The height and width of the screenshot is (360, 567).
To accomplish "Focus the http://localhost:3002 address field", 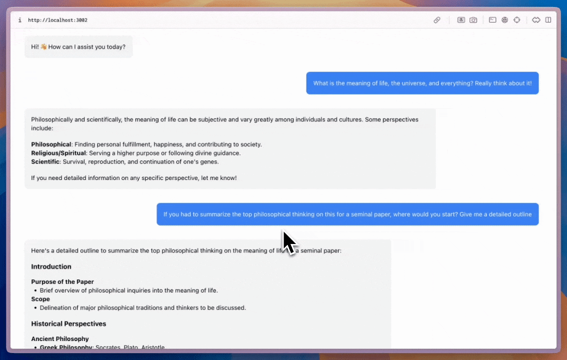I will [x=58, y=20].
